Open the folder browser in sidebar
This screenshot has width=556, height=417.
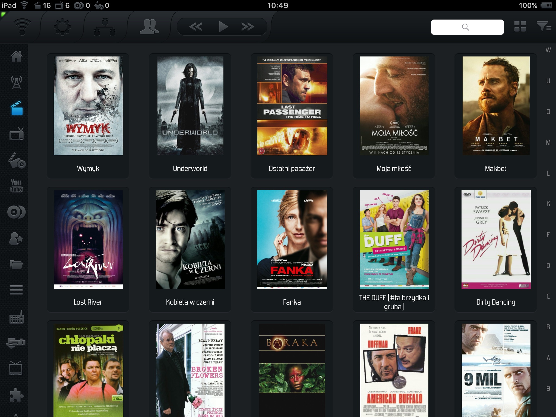point(16,264)
